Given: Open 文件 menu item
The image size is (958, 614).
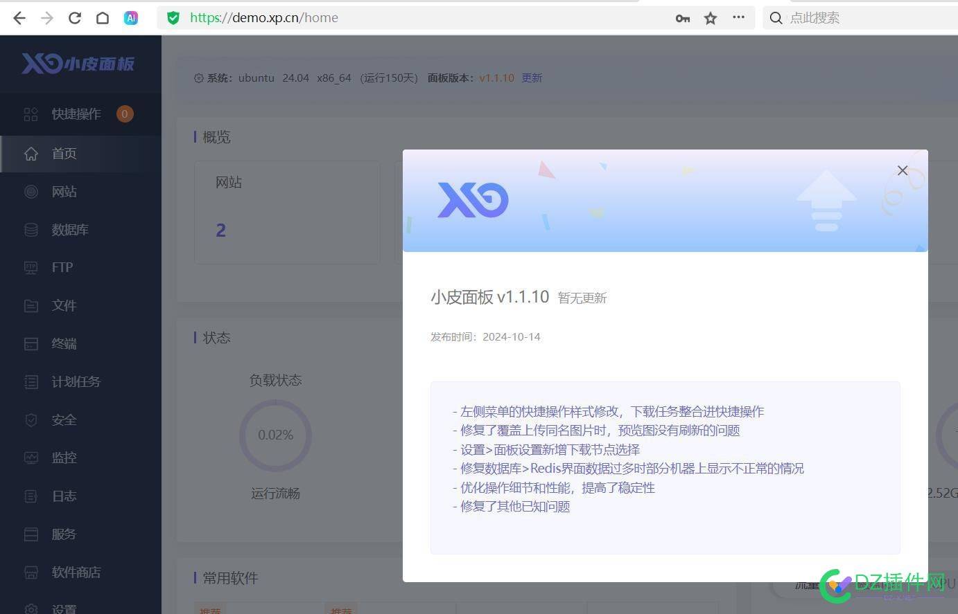Looking at the screenshot, I should coord(80,305).
